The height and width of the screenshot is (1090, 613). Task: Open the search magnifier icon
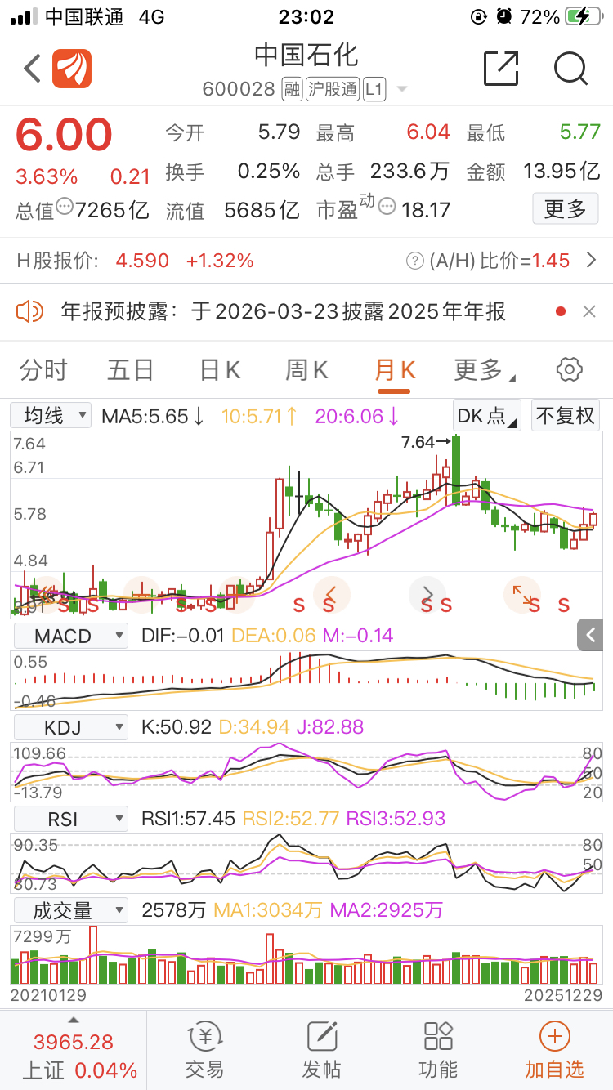(571, 69)
